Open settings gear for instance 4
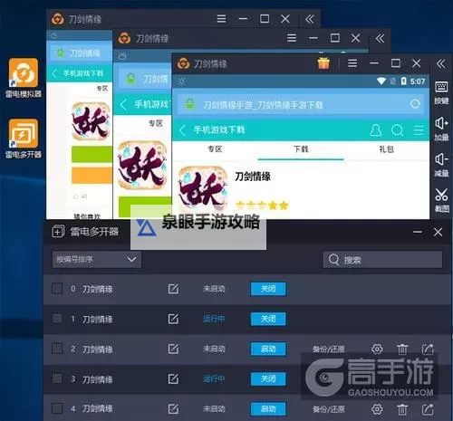This screenshot has height=421, width=453. (377, 409)
